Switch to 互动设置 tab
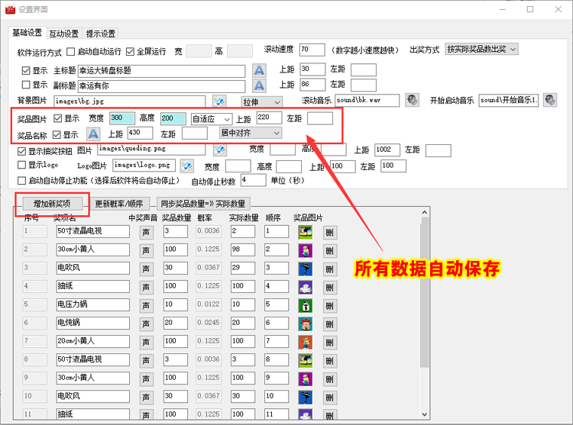The height and width of the screenshot is (425, 573). (x=64, y=34)
